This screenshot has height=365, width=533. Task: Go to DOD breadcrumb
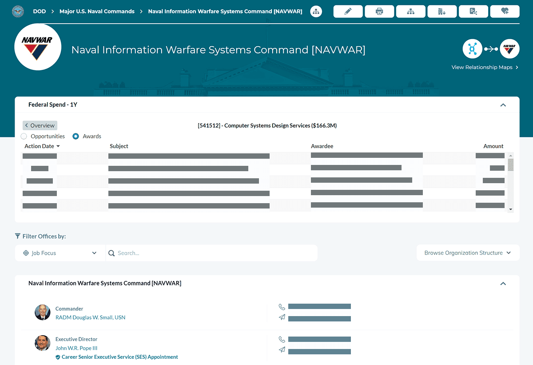[x=40, y=12]
